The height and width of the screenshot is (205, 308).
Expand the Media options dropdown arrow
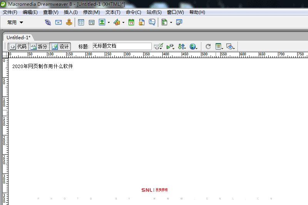click(123, 23)
